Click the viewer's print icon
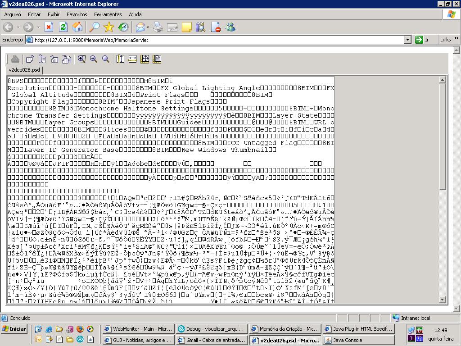Image resolution: width=461 pixels, height=346 pixels. point(15,59)
